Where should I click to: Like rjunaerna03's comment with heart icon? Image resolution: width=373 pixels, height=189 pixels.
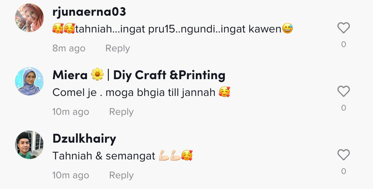click(344, 28)
